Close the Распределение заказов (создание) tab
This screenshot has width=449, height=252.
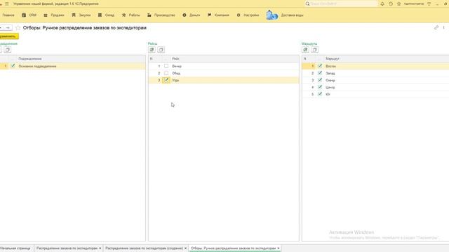185,248
